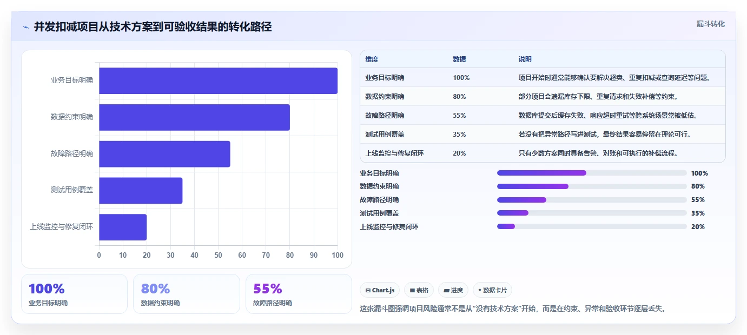This screenshot has width=747, height=335.
Task: Select the 进度 chip
Action: pos(453,290)
